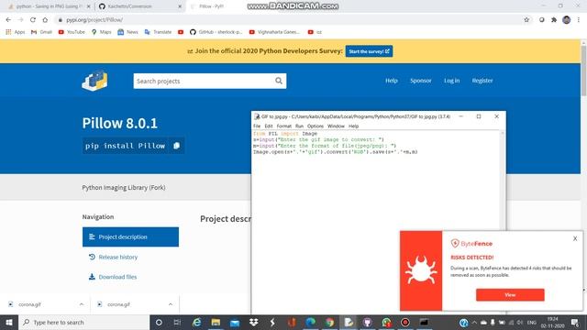
Task: Switch to IDLE Python editor on taskbar
Action: coord(349,322)
